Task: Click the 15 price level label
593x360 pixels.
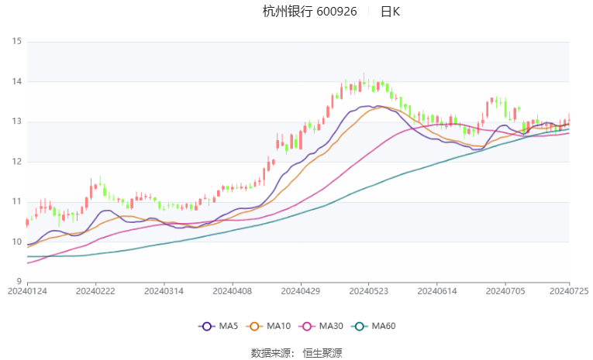Action: tap(16, 42)
